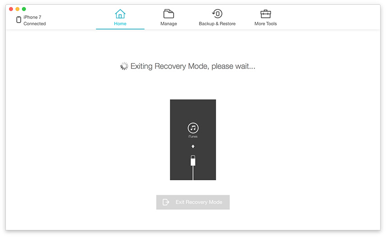Open the Manage tab label
Viewport: 386px width, 237px height.
pos(169,23)
